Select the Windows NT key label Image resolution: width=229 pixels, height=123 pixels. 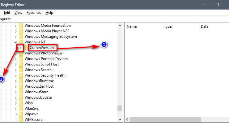35,42
